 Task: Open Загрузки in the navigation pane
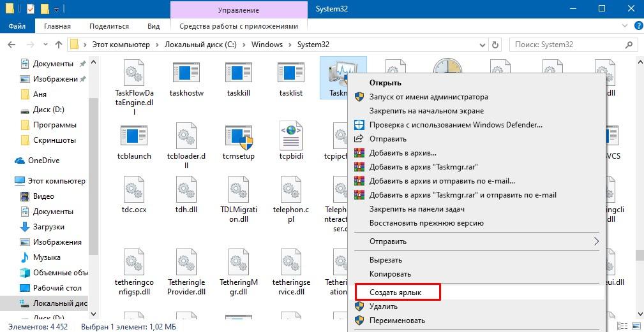tap(49, 227)
